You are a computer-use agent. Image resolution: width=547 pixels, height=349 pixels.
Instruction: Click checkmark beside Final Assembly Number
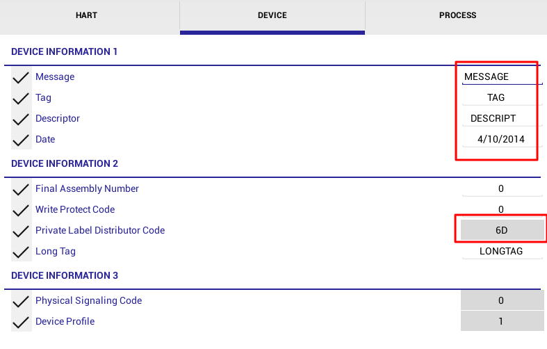[x=21, y=189]
